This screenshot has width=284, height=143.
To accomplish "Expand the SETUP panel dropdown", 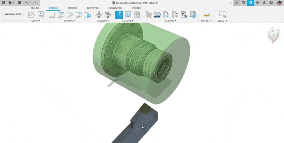I will pyautogui.click(x=35, y=21).
